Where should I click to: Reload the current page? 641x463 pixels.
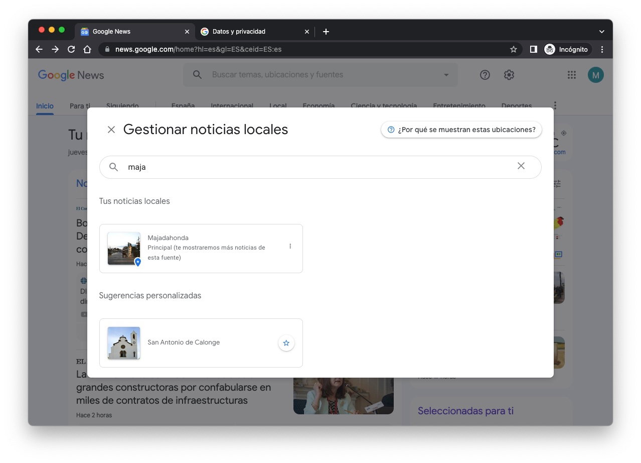(71, 49)
